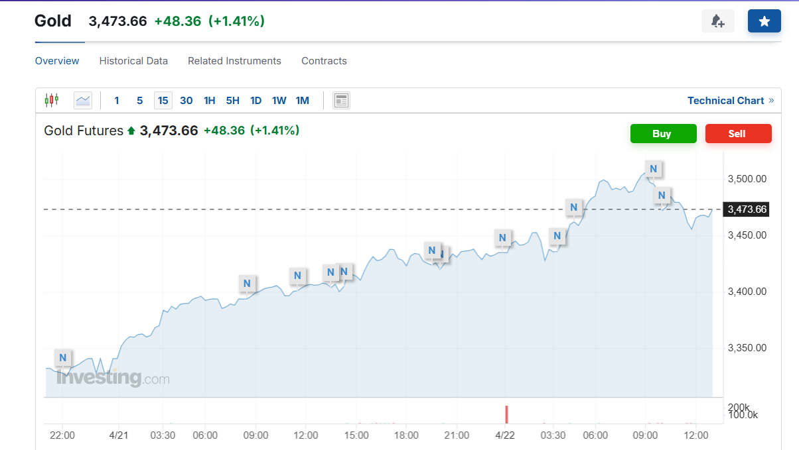Select the 1 minute interval
799x450 pixels.
point(117,101)
